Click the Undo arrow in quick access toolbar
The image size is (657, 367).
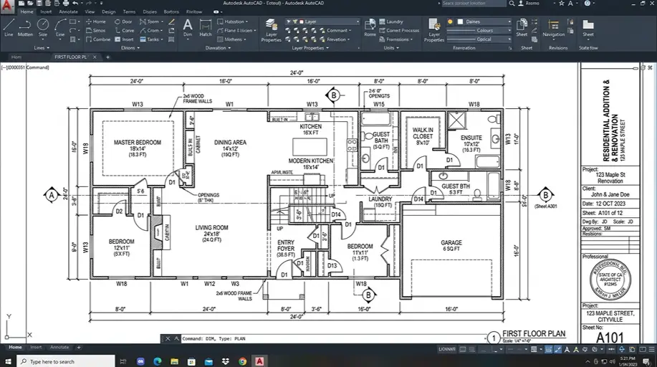tap(75, 4)
